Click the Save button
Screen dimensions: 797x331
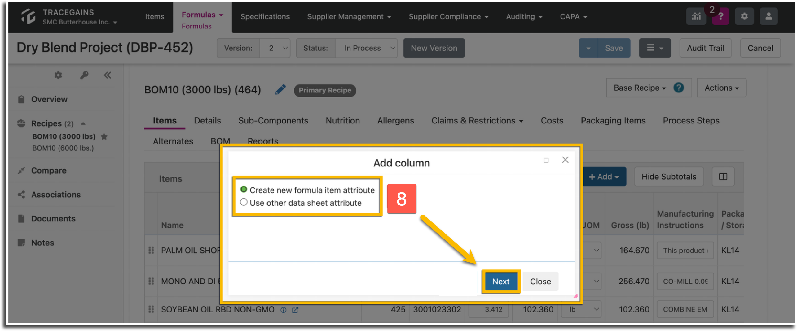pos(614,48)
